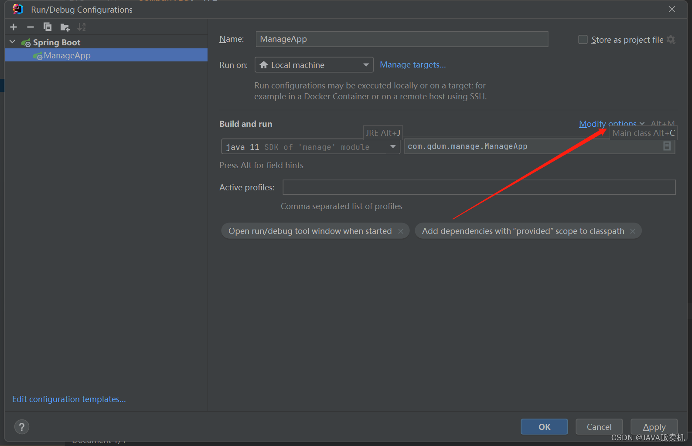Viewport: 692px width, 446px height.
Task: Select the ManageApp configuration
Action: tap(106, 55)
